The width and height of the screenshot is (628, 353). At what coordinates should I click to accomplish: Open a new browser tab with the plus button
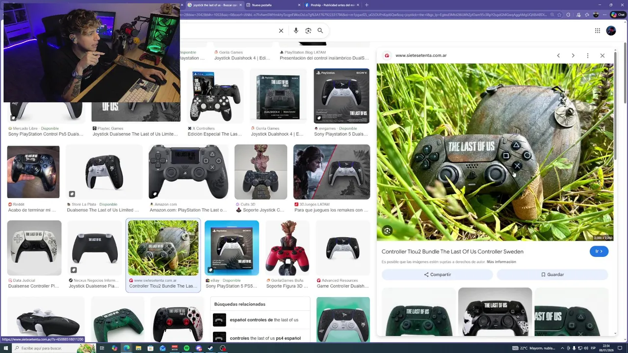(x=366, y=5)
